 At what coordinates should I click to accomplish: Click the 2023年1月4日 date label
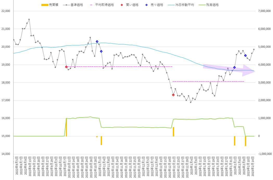192,165
